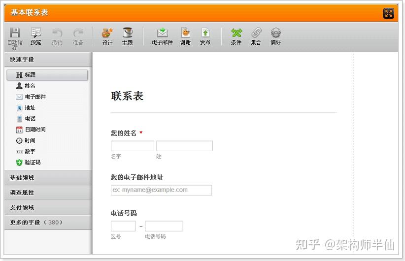The width and height of the screenshot is (405, 261).
Task: Toggle fullscreen with the top-right expand icon
Action: (x=388, y=13)
